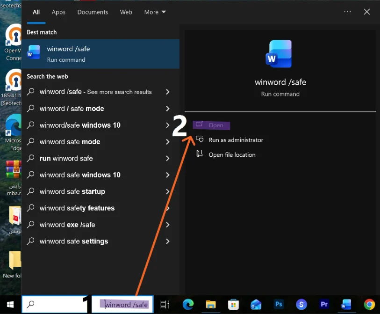Click the Open file location folder icon
Screen dimensions: 380x314
click(x=199, y=153)
